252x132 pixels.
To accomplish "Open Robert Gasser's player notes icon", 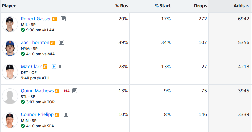I will coord(63,19).
